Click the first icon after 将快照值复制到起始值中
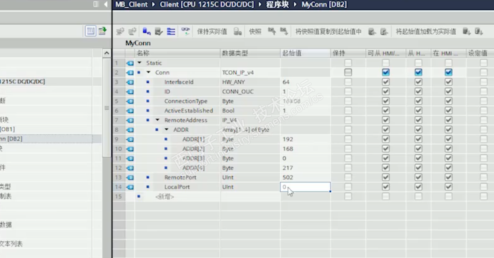The height and width of the screenshot is (258, 494). 372,31
